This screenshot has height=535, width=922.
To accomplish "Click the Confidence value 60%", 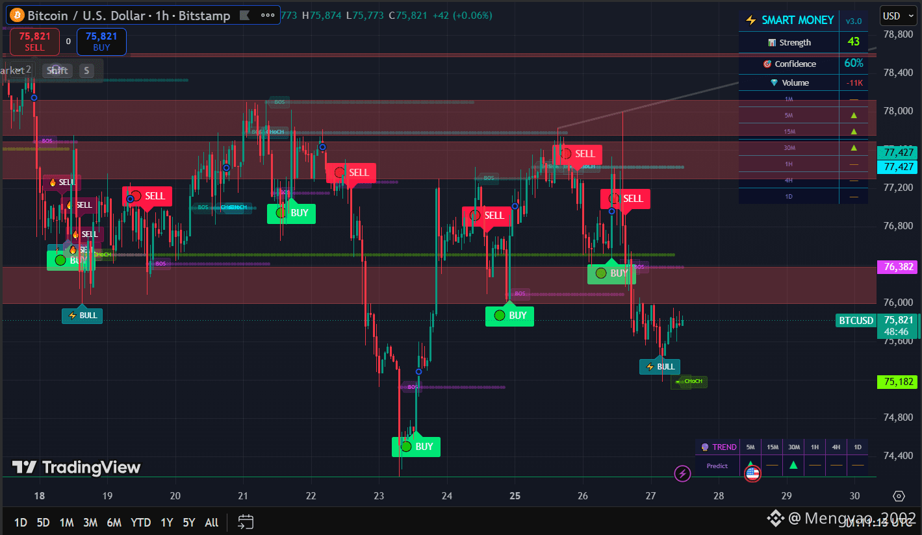I will 853,64.
